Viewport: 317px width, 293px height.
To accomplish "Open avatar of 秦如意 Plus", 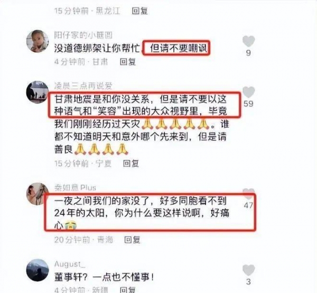I will coord(38,194).
